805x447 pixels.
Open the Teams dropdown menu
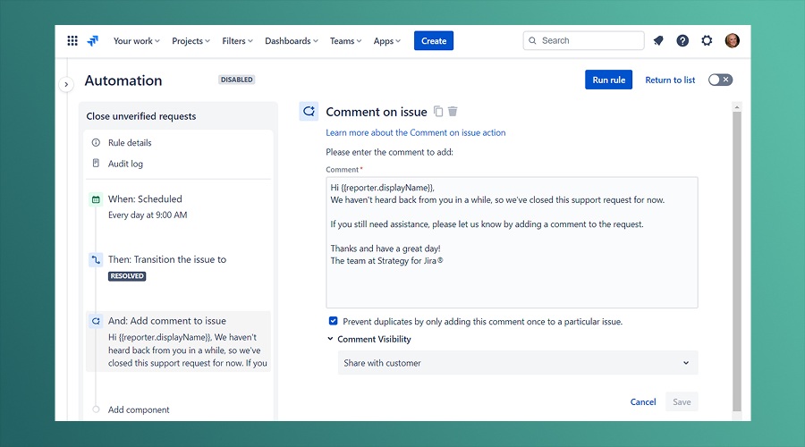coord(345,40)
